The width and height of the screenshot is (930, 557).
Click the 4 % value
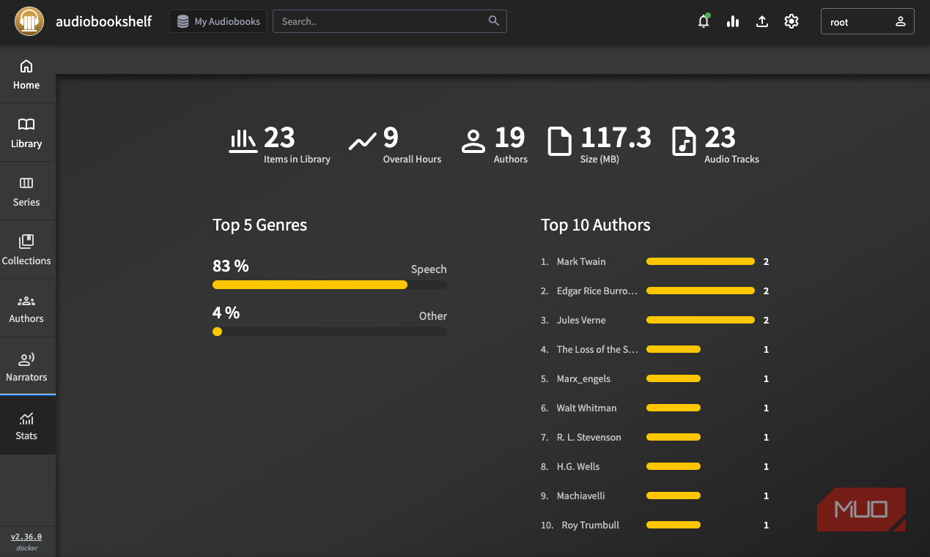click(x=226, y=313)
